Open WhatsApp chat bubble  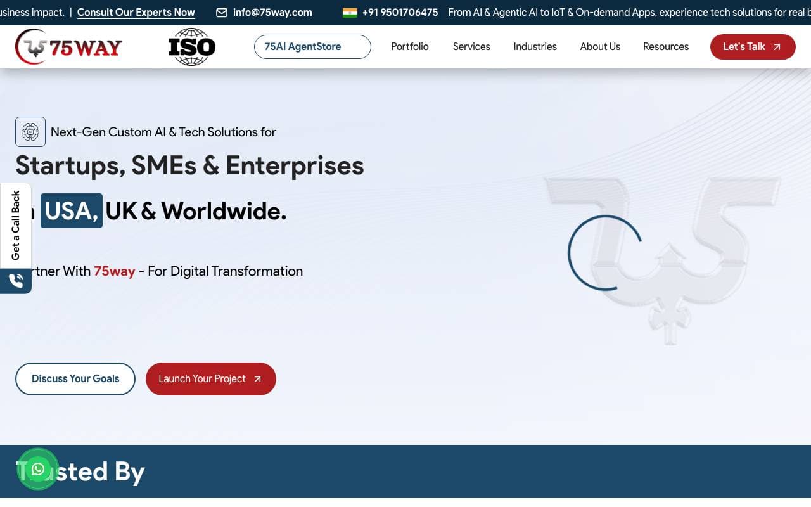pyautogui.click(x=38, y=469)
